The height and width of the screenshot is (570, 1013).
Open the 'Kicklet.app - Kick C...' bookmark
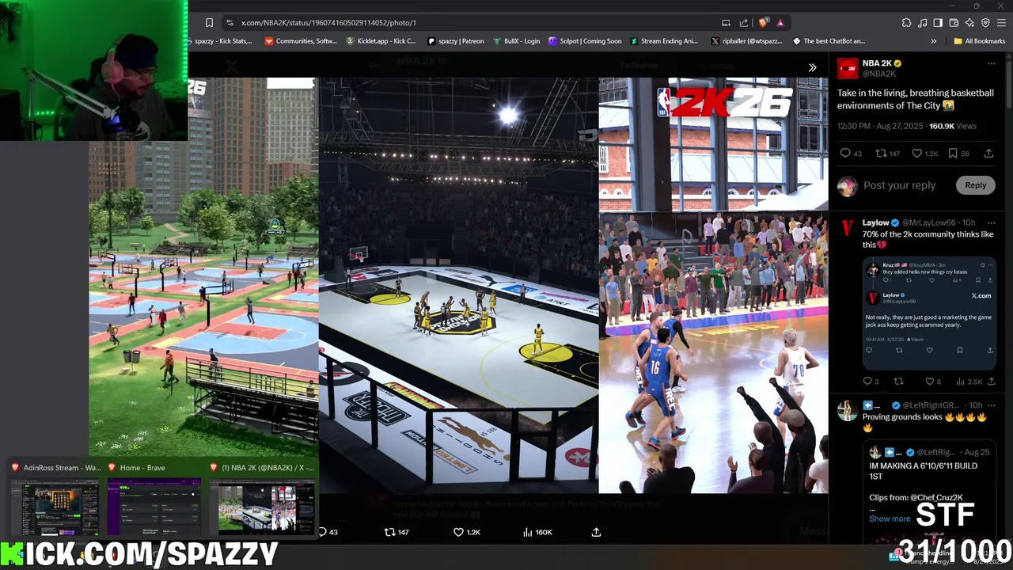click(x=381, y=41)
